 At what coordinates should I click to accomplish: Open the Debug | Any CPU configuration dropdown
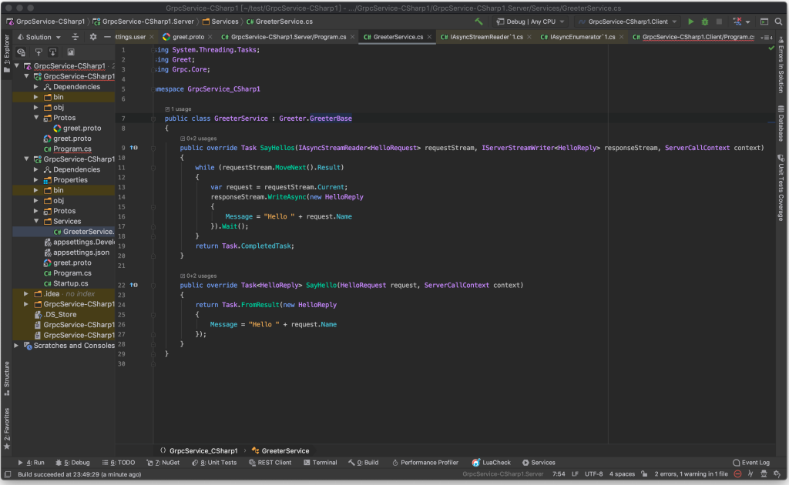[x=530, y=22]
